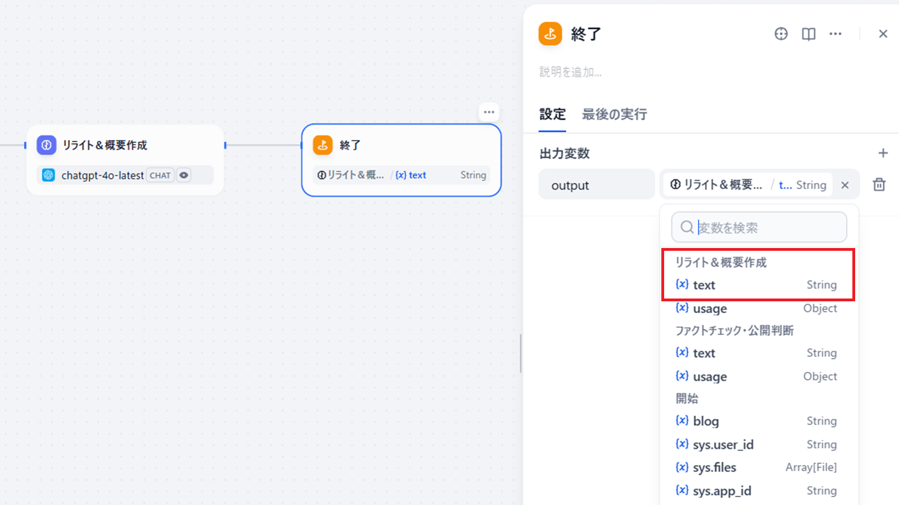Open the three-dot more menu in panel header
Viewport: 899px width, 505px height.
(836, 34)
